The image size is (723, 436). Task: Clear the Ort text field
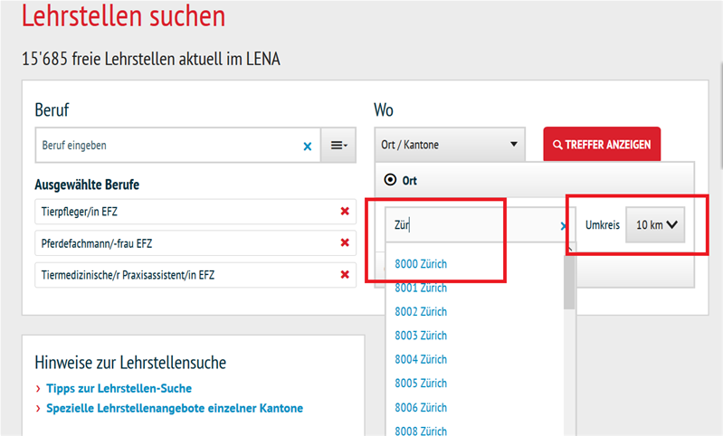563,226
